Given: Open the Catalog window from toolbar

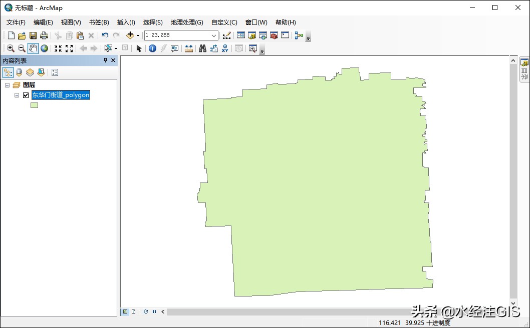Looking at the screenshot, I should 252,35.
